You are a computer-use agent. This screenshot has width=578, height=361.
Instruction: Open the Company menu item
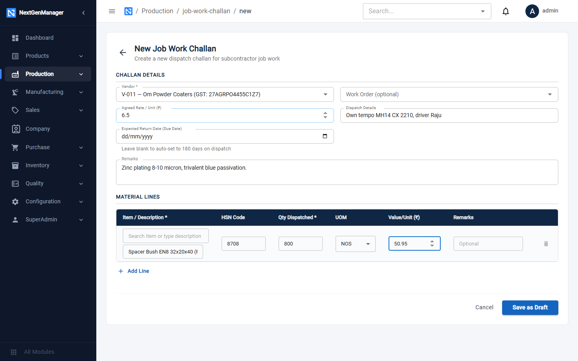(x=48, y=129)
